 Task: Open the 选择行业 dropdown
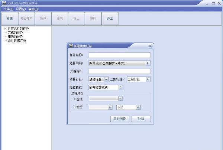[106, 79]
